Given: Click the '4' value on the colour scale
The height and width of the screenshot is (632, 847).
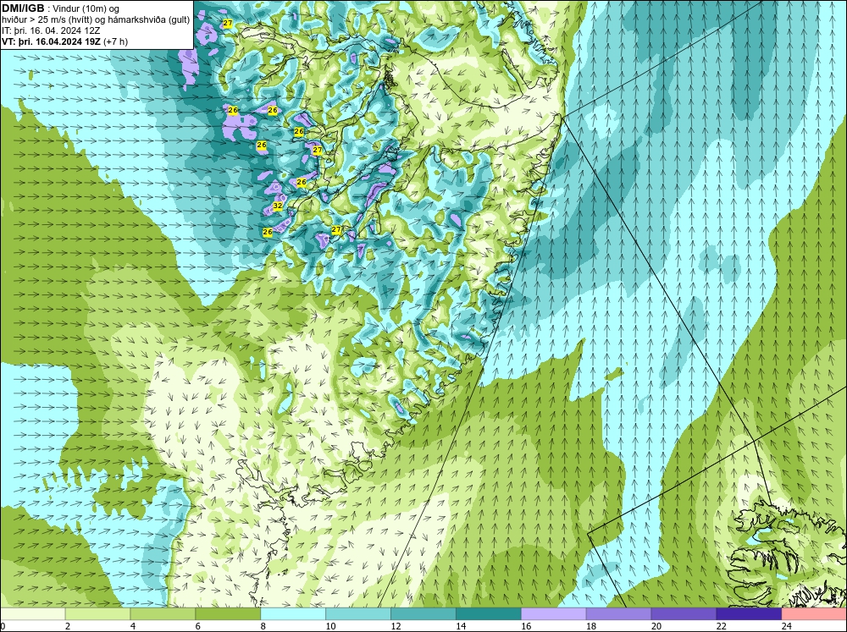Looking at the screenshot, I should pos(133,626).
